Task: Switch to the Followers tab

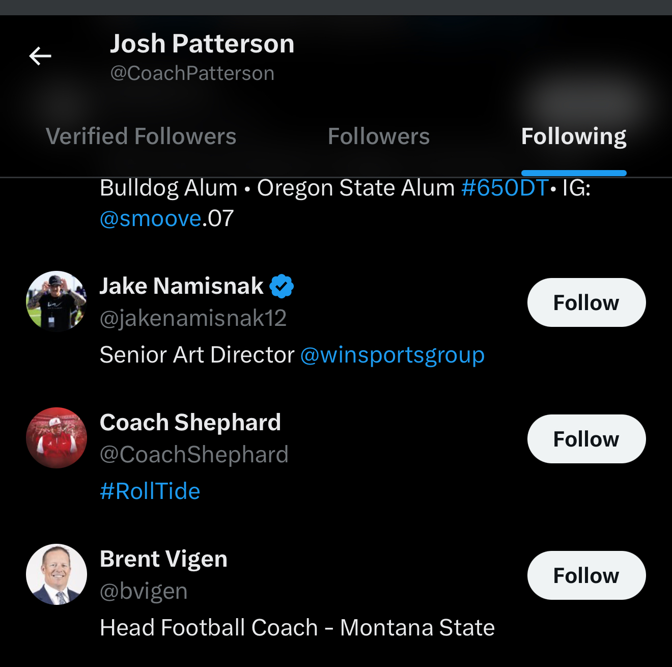Action: [x=379, y=136]
